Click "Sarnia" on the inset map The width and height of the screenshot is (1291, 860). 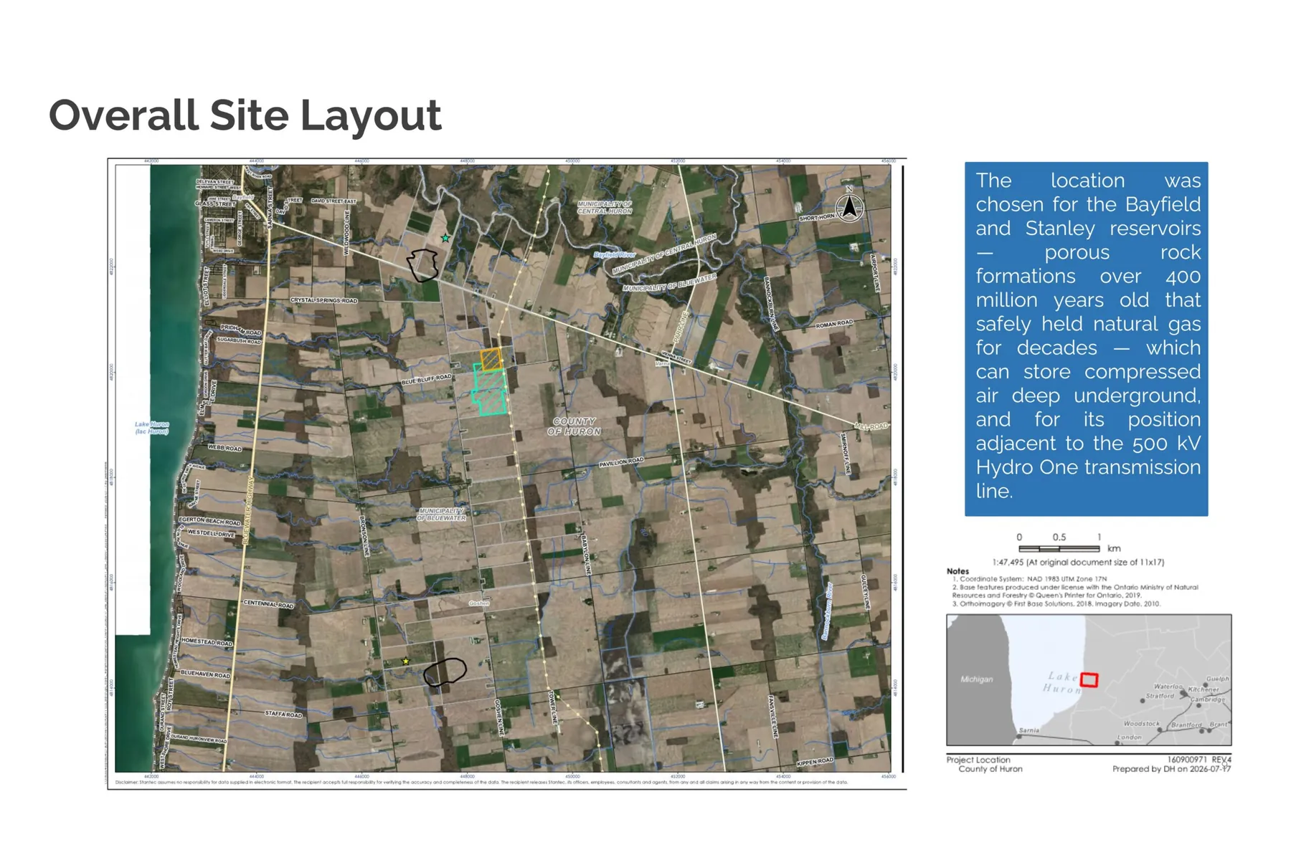pos(1029,730)
